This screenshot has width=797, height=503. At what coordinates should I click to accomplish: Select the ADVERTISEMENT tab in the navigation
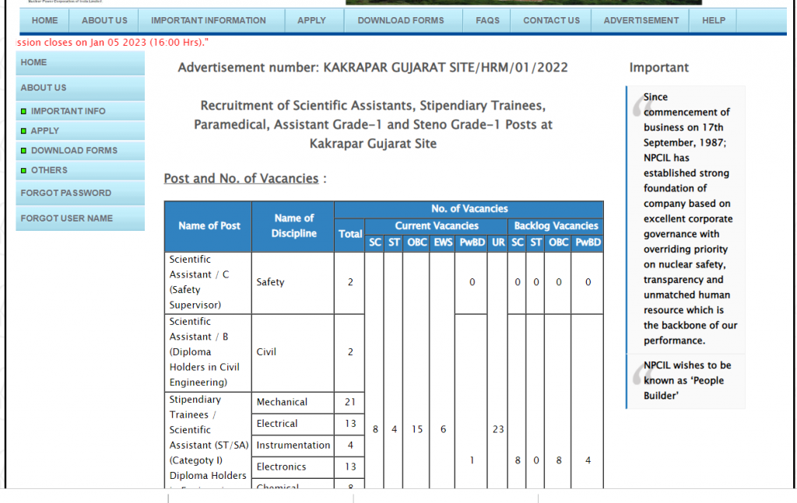pyautogui.click(x=640, y=20)
